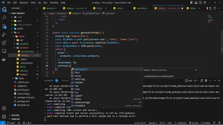Open editor More Actions ellipsis

(219, 8)
